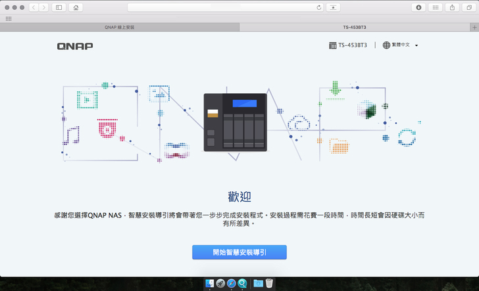This screenshot has height=291, width=479.
Task: Click the 開始智慧安裝導引 button
Action: click(239, 252)
